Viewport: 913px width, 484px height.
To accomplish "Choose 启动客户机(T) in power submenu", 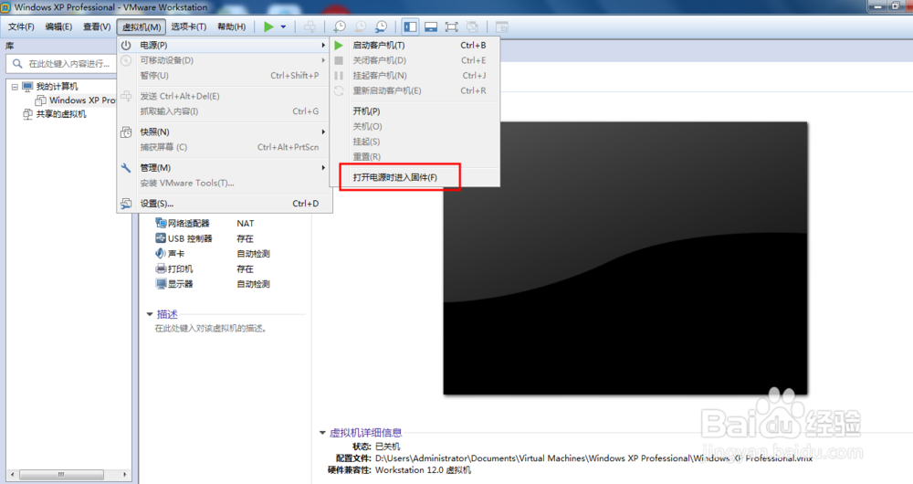I will (x=414, y=45).
